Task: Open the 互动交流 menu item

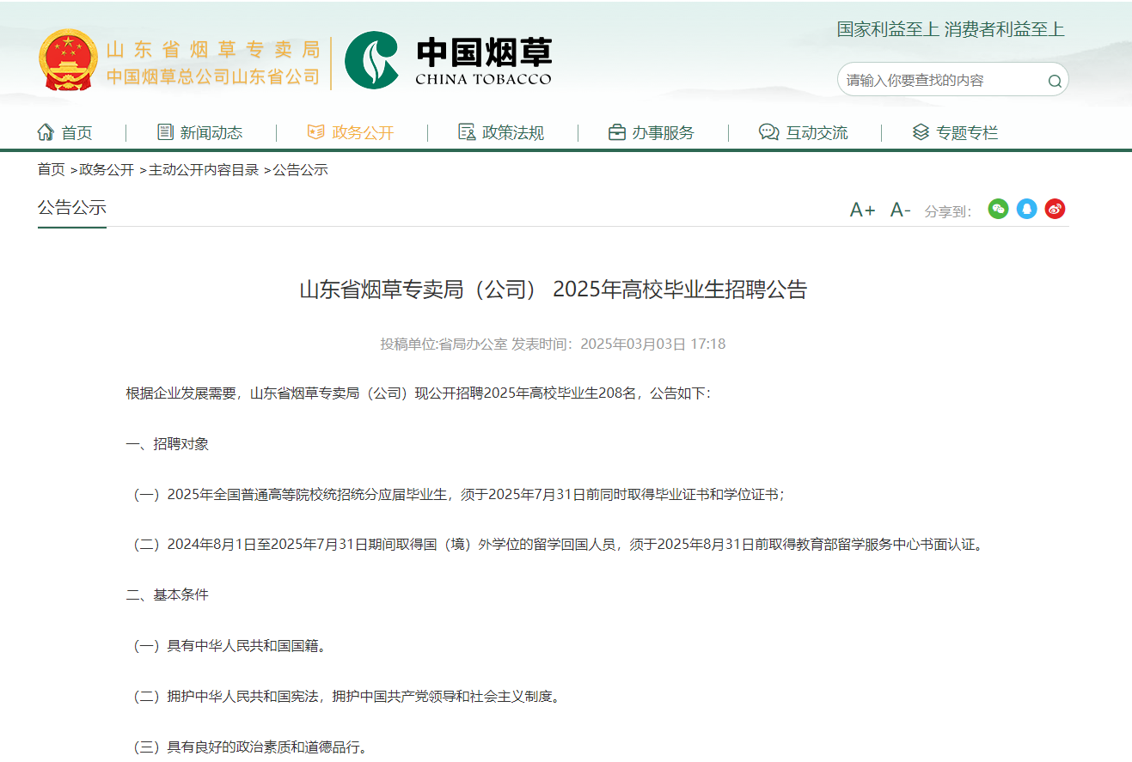Action: click(x=817, y=133)
